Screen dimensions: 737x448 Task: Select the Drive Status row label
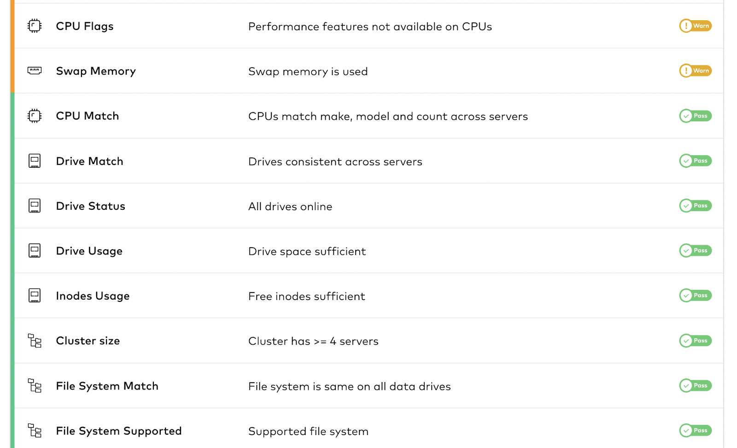(90, 206)
